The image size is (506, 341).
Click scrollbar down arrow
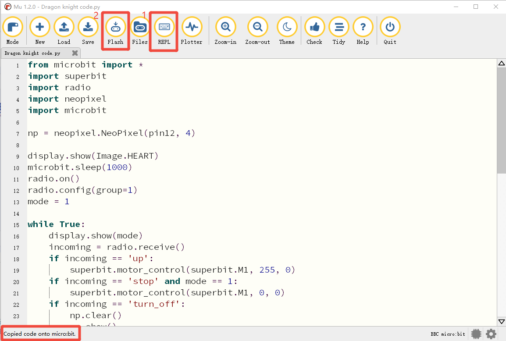tap(502, 321)
